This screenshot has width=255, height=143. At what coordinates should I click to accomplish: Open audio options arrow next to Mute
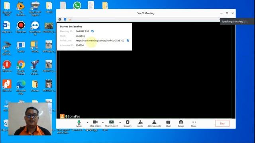(x=88, y=122)
